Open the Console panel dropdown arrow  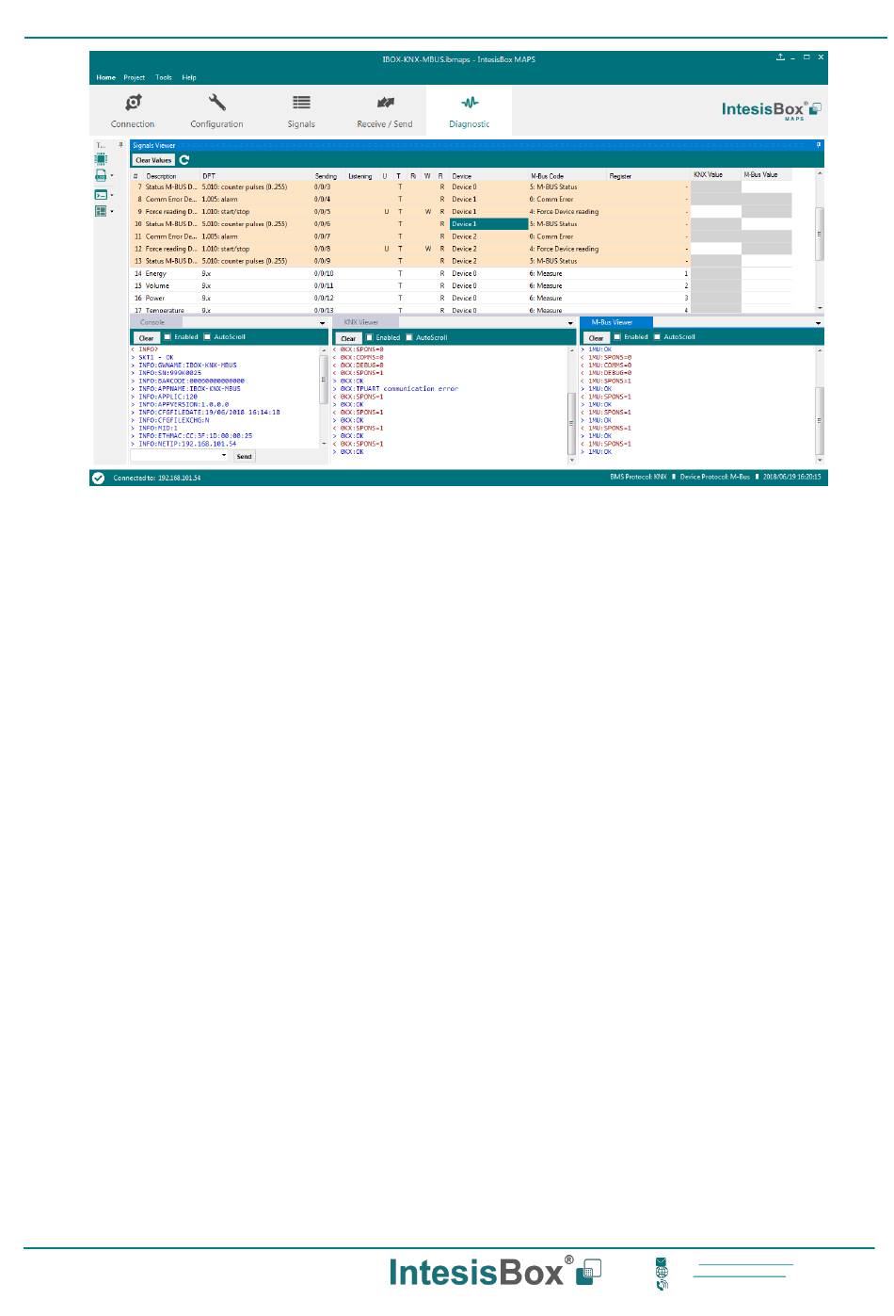(323, 323)
